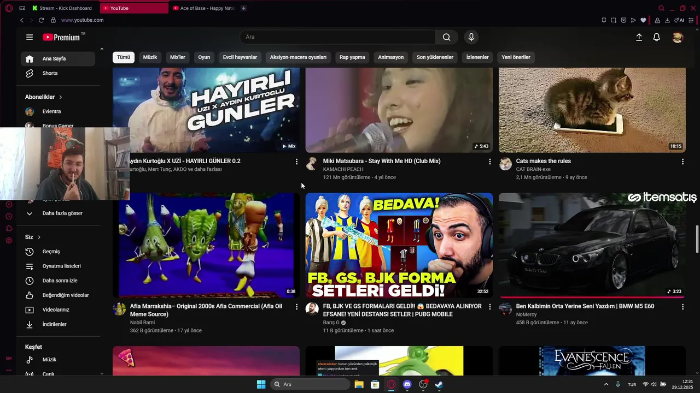Screen dimensions: 700x393
Task: Show hidden system tray icons chevron
Action: (x=606, y=384)
